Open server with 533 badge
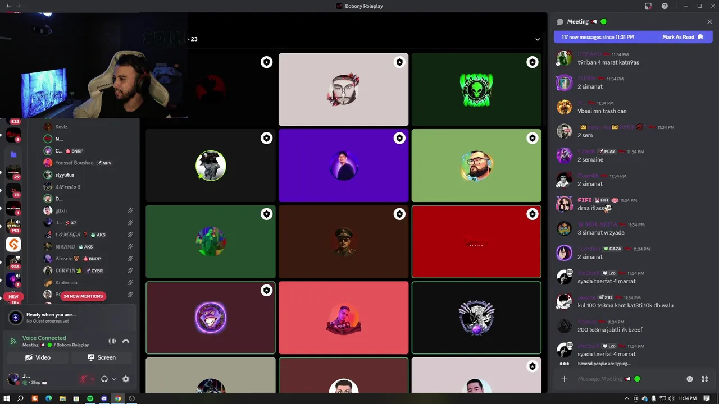Screen dimensions: 719x404 click(13, 121)
